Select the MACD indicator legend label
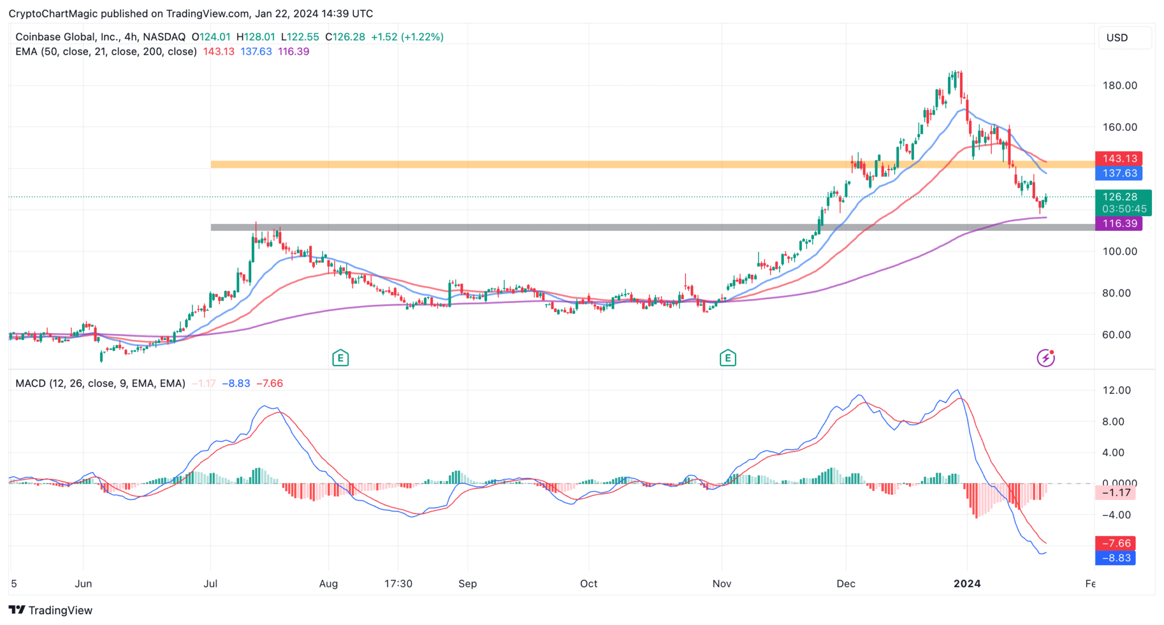 point(101,383)
